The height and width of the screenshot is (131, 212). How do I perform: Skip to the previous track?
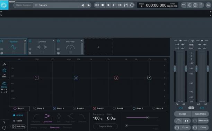(x=97, y=5)
